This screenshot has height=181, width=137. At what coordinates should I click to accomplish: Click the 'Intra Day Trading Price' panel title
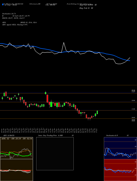click(x=48, y=135)
